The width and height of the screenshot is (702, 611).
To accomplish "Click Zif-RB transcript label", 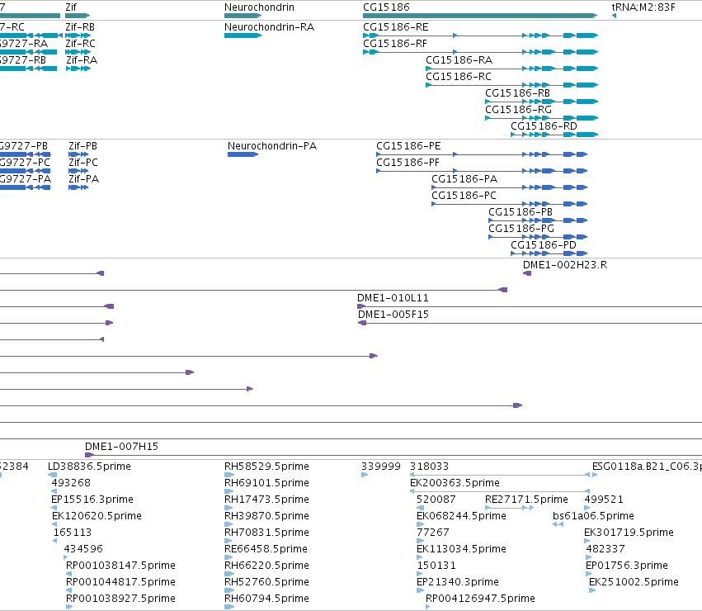I will (x=80, y=27).
